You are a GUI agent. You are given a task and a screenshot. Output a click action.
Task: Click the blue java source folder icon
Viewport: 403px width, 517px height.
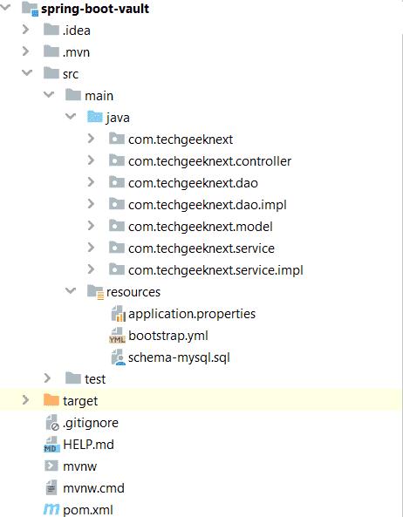coord(95,117)
